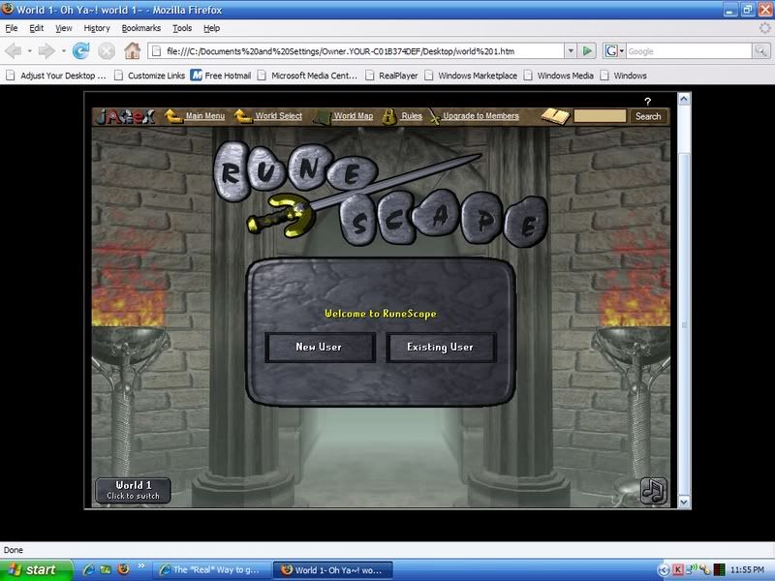Click the Firefox Home icon
Screen dimensions: 775x581
pos(132,50)
